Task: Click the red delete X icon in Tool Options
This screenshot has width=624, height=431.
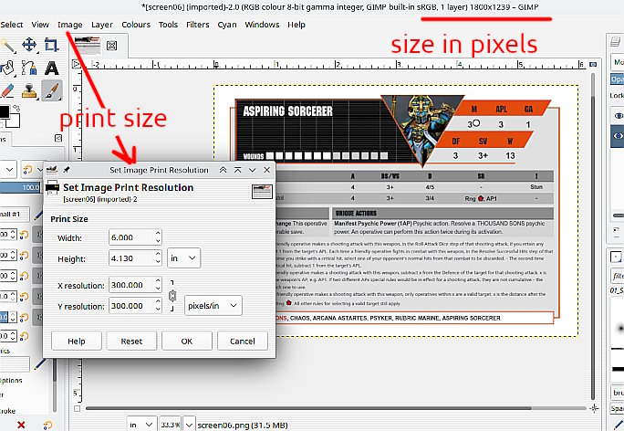Action: [x=21, y=425]
